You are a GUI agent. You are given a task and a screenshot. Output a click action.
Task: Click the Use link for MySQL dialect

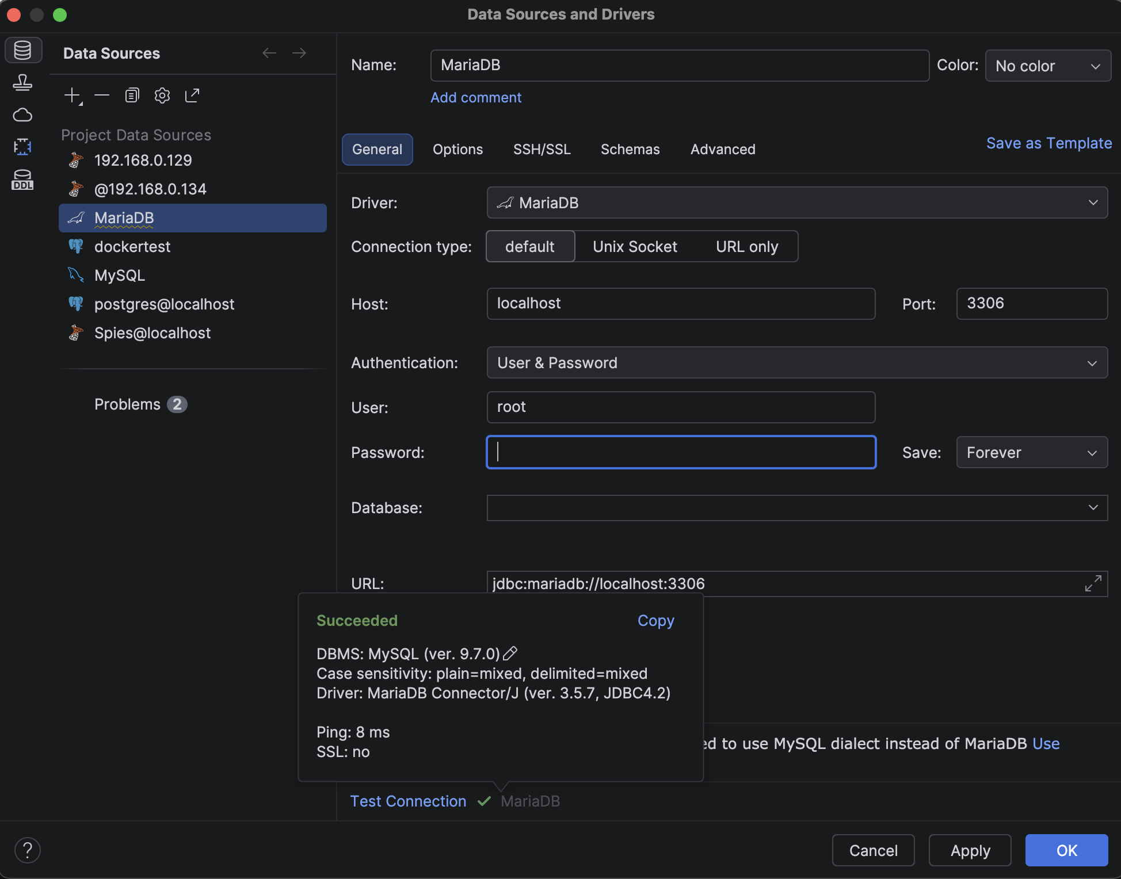click(1046, 744)
